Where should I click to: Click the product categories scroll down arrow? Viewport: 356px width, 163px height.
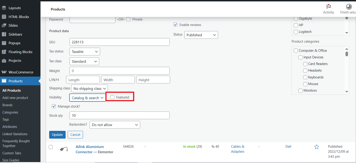347,92
